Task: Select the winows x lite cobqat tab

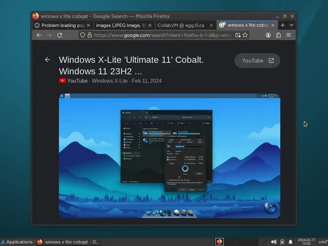Action: tap(247, 25)
